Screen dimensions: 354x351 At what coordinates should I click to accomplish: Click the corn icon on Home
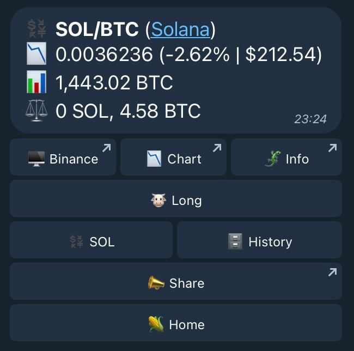[156, 324]
